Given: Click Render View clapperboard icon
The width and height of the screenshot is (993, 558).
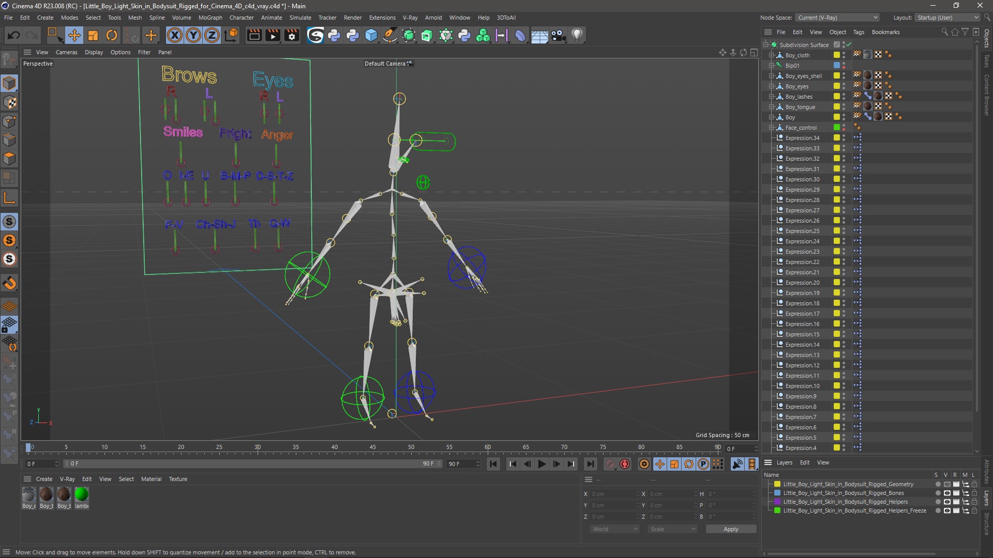Looking at the screenshot, I should pyautogui.click(x=254, y=35).
